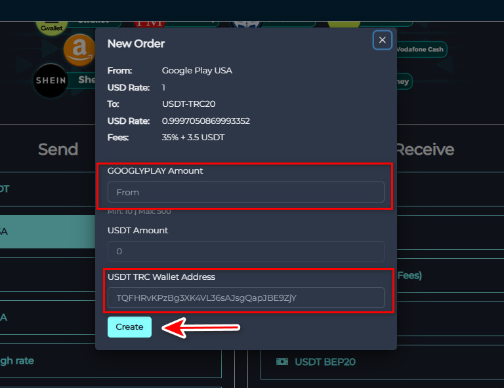Click the 'Receive' heading
Screen dimensions: 504x388
pos(425,149)
